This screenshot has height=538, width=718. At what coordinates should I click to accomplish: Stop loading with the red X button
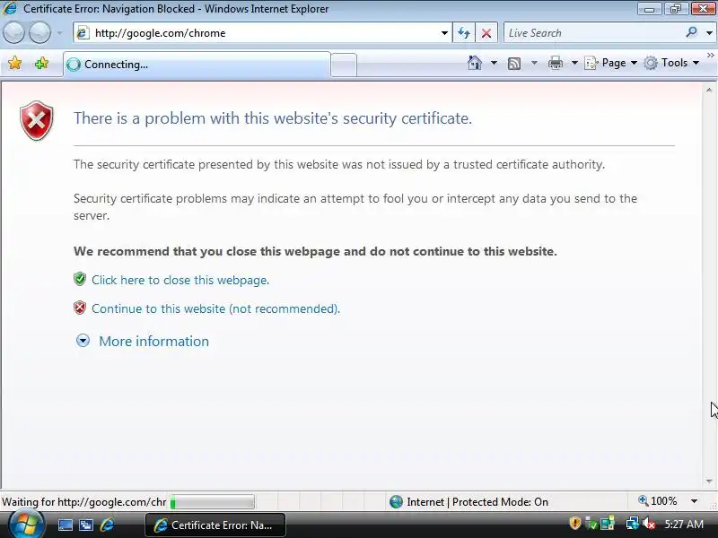[486, 33]
